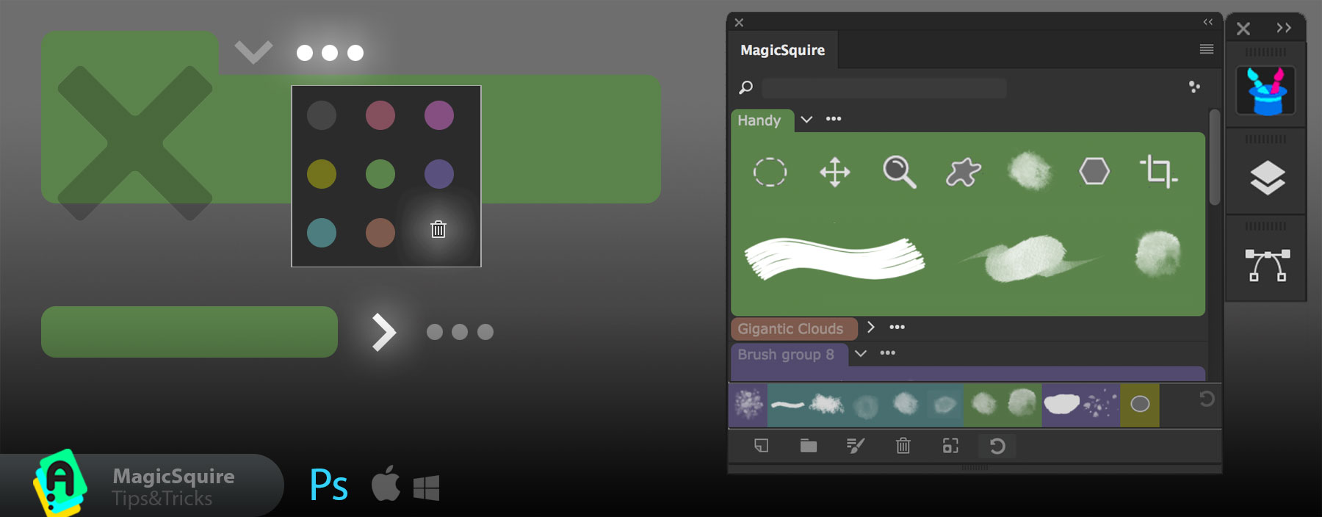Expand the Gigantic Clouds group chevron
This screenshot has height=517, width=1322.
(870, 328)
